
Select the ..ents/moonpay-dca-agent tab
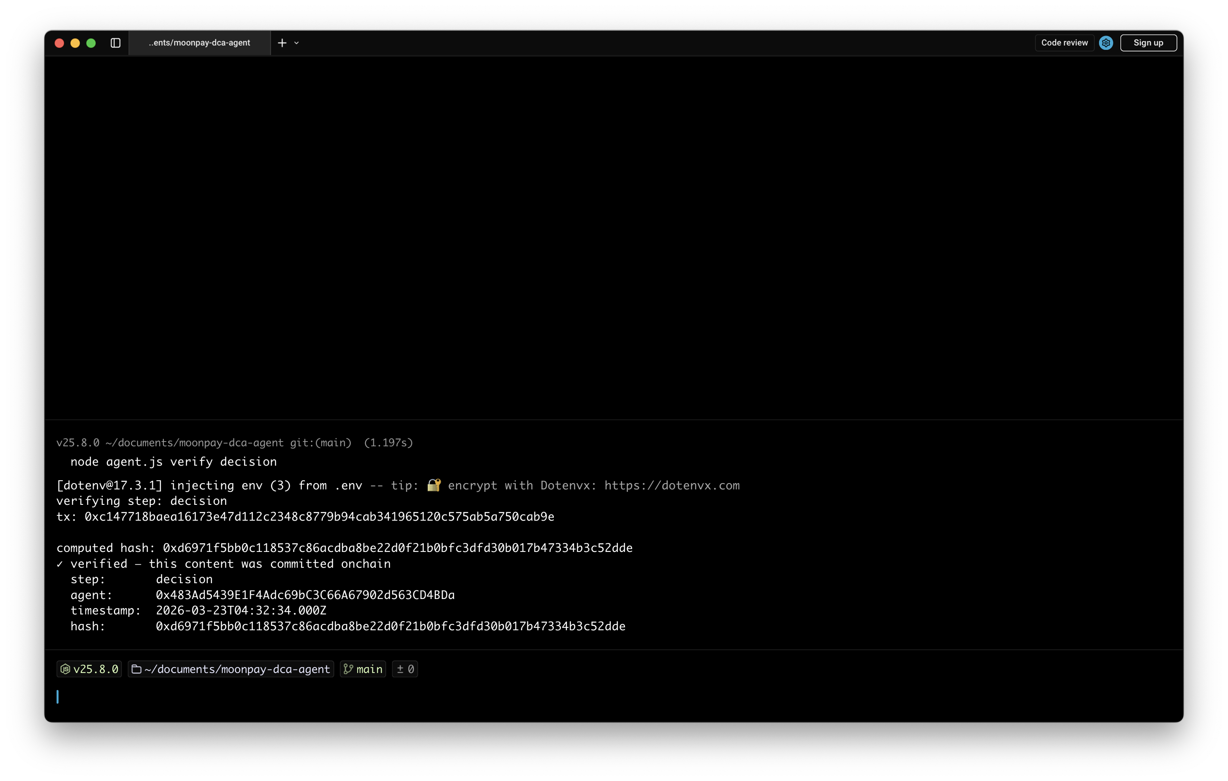pyautogui.click(x=199, y=43)
